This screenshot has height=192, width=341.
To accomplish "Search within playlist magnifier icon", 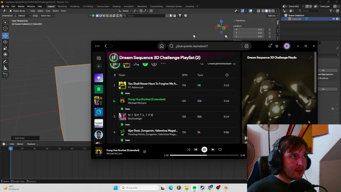I will coord(202,64).
